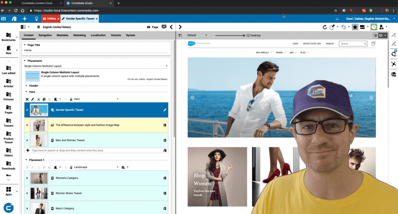
Task: Collapse the Placement 1 section
Action: coord(26,160)
